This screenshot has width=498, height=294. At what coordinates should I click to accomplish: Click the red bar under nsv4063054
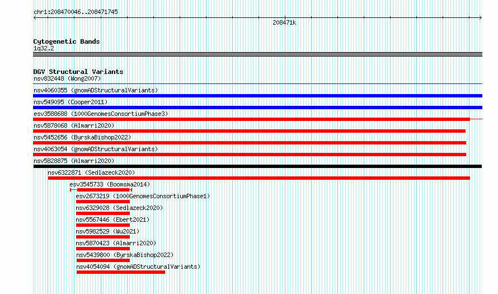pos(250,155)
